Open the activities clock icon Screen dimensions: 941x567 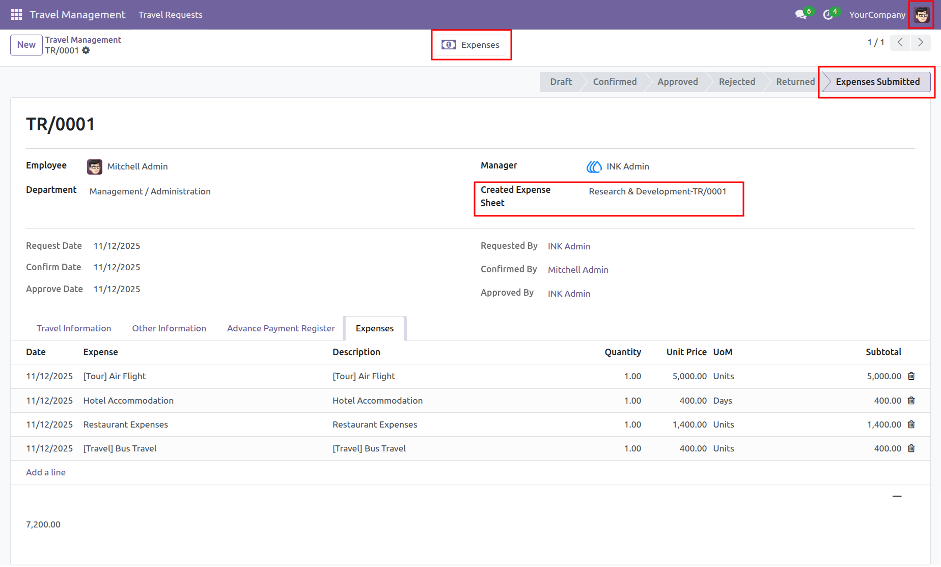828,15
